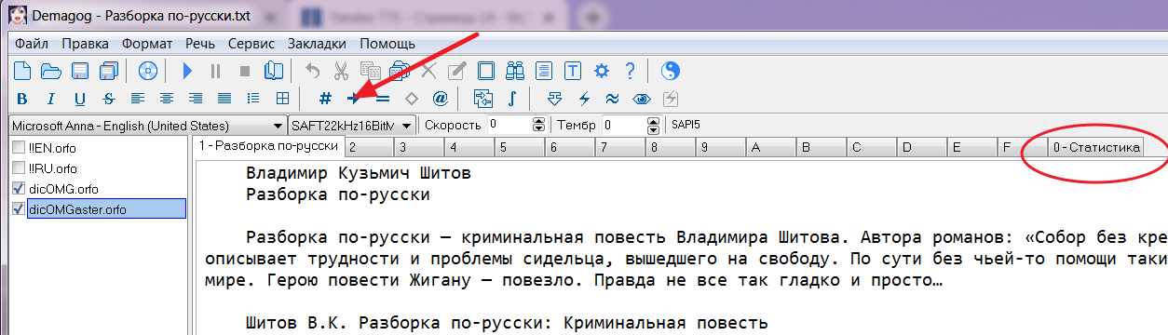
Task: Start speech with the blue Play button
Action: pyautogui.click(x=187, y=71)
